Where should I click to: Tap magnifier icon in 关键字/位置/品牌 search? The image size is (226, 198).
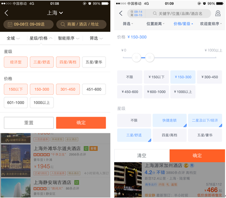coord(155,13)
